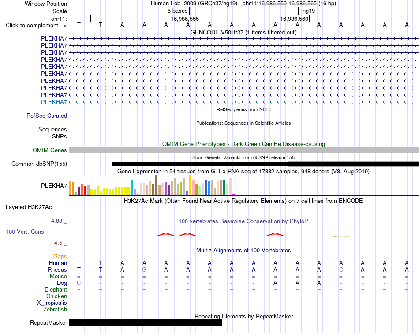
Task: Click the 'H3K27Ac Mark' ENCODE track title
Action: [x=243, y=201]
